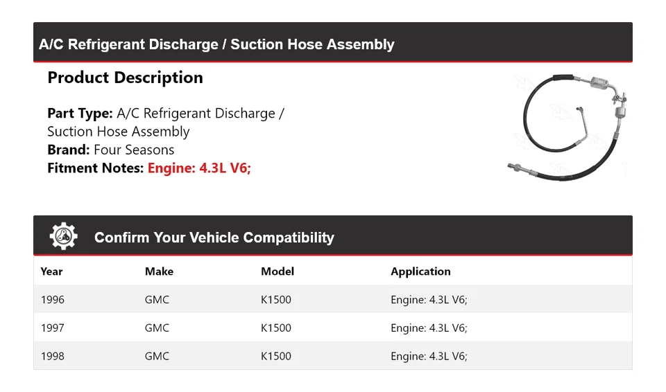The width and height of the screenshot is (666, 392).
Task: Click GMC in the 1997 row
Action: coord(157,328)
